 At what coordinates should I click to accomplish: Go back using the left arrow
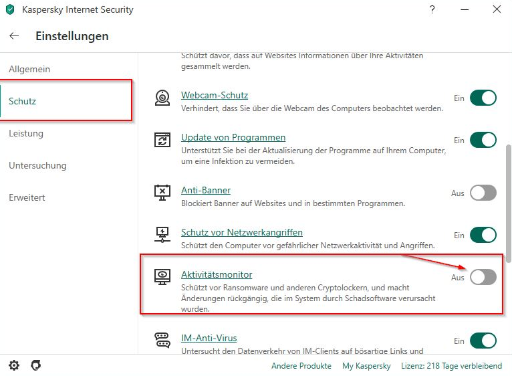(14, 35)
